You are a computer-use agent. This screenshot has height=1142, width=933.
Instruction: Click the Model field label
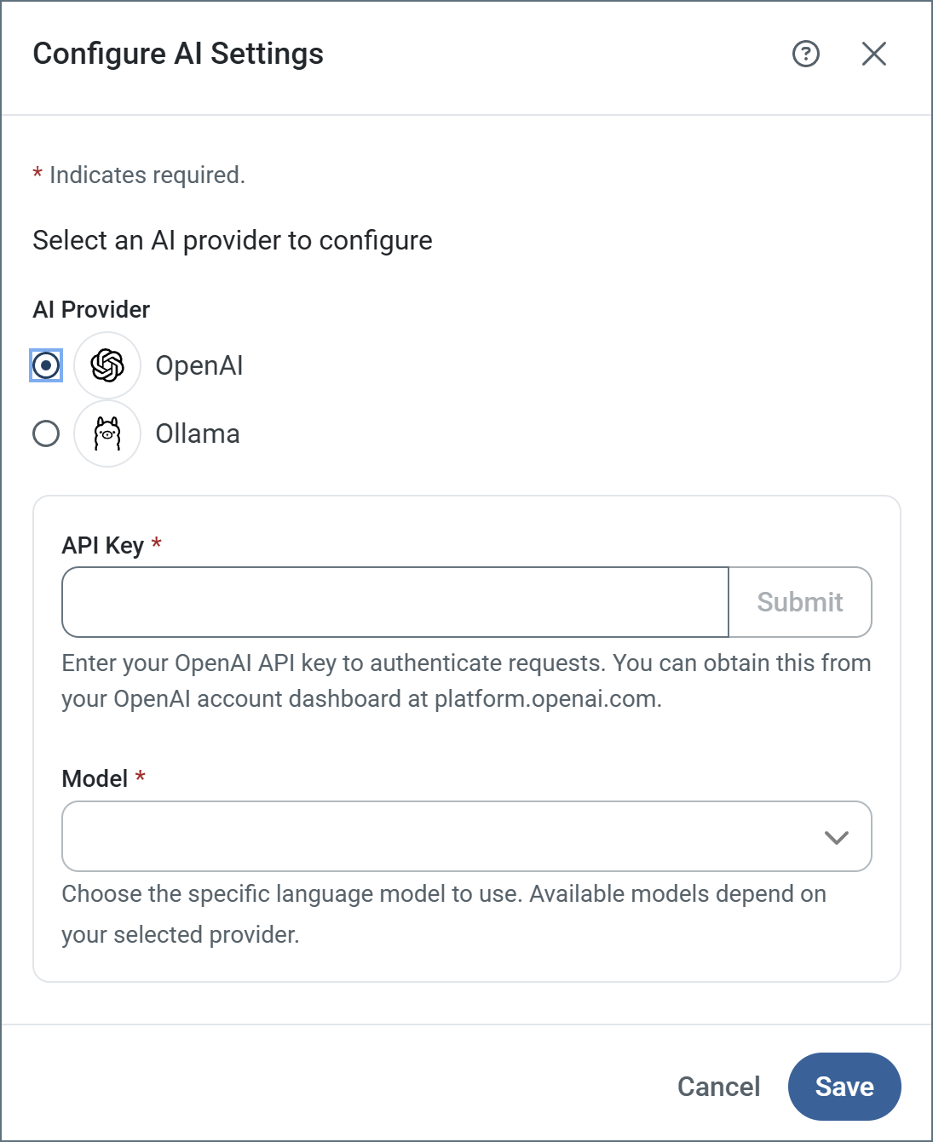(x=95, y=778)
